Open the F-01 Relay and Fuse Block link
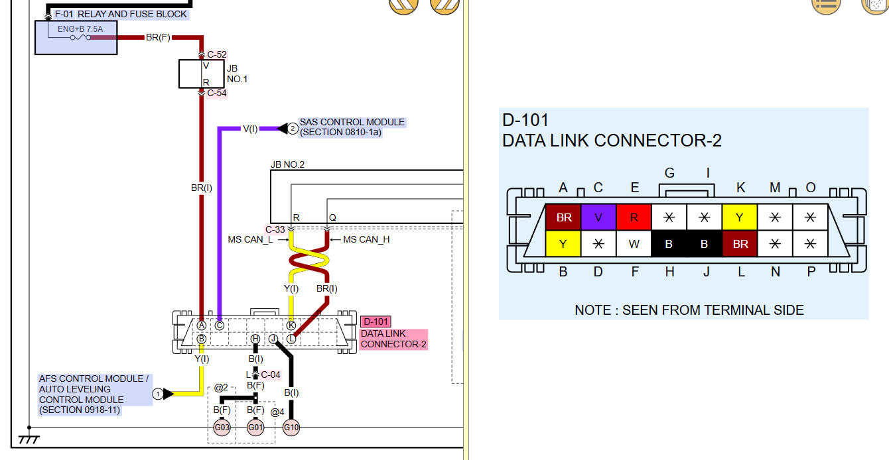The width and height of the screenshot is (889, 460). tap(121, 14)
